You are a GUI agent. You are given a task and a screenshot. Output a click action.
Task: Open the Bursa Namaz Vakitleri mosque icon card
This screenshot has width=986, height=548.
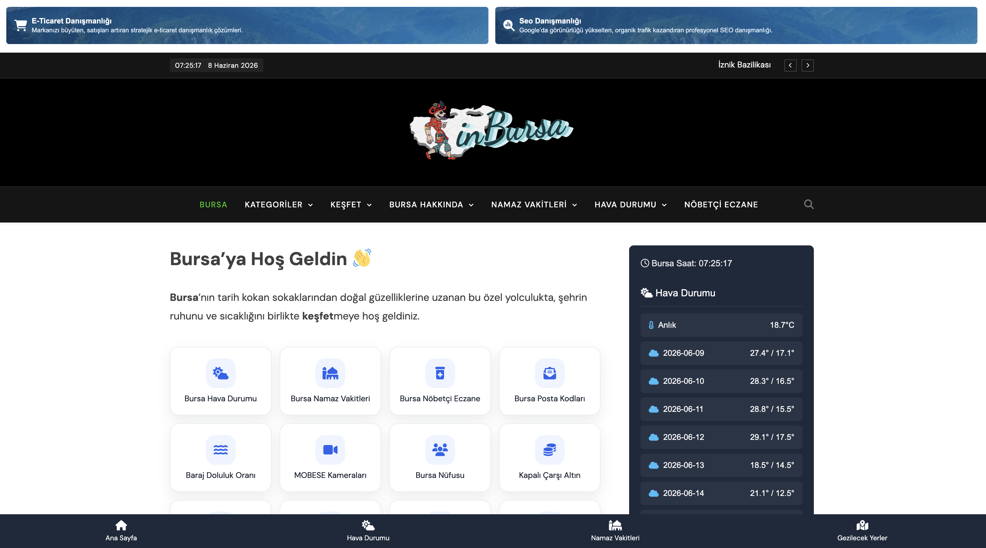click(330, 381)
